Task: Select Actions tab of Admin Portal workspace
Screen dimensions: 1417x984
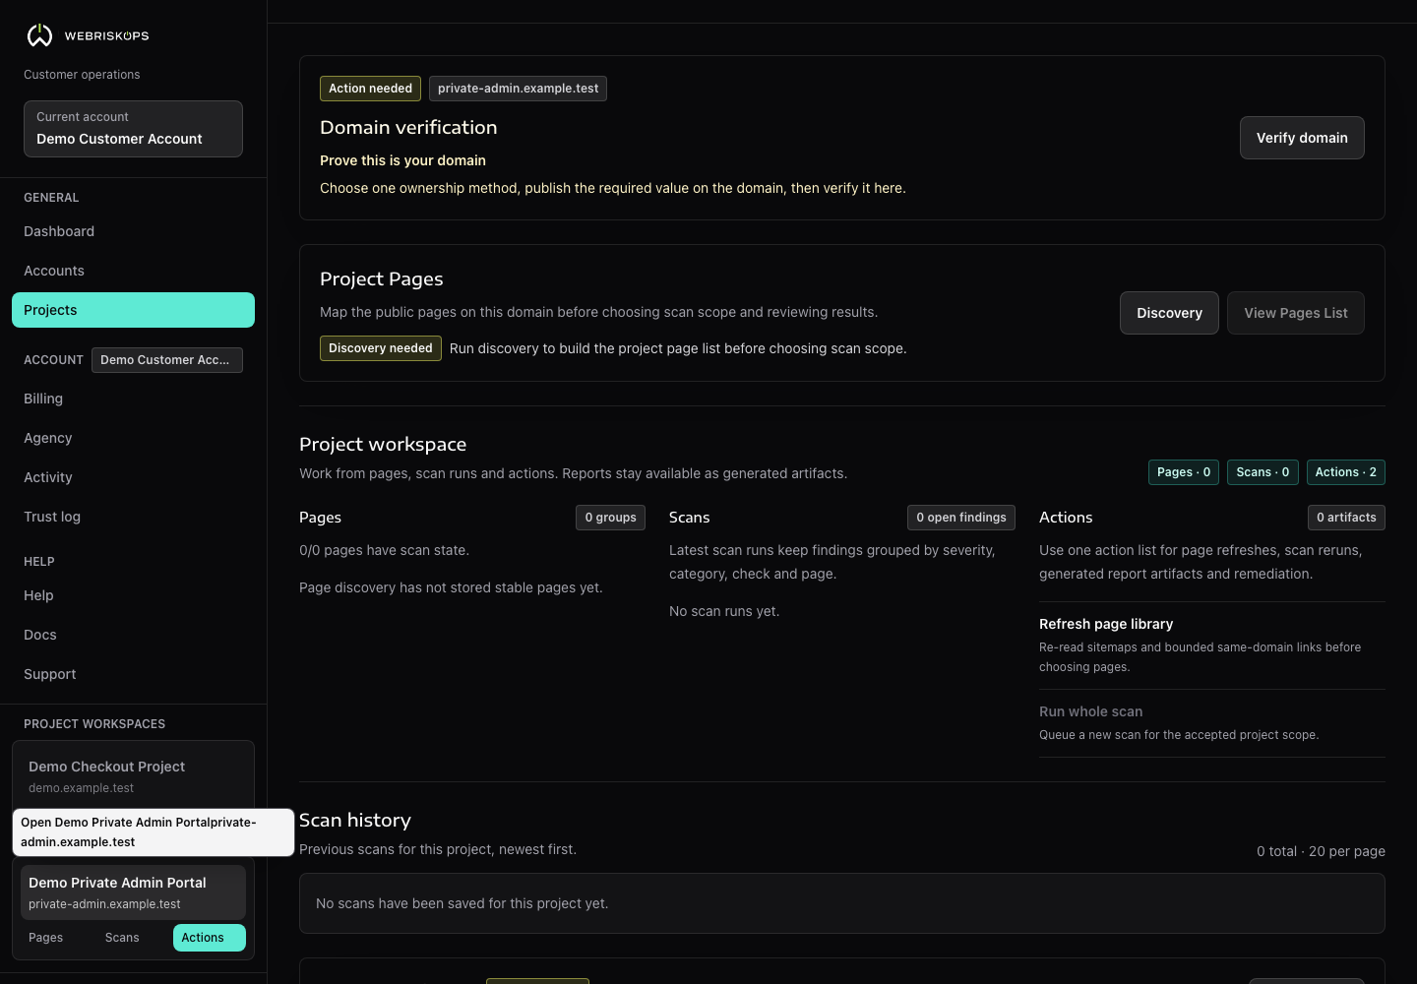Action: click(x=210, y=938)
